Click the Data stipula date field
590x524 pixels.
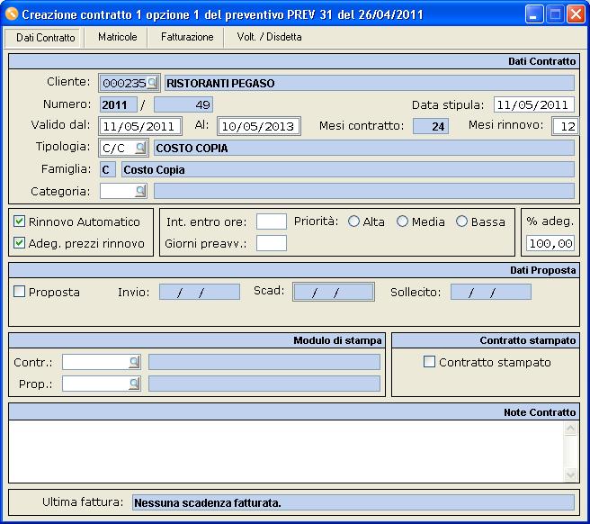[x=534, y=104]
